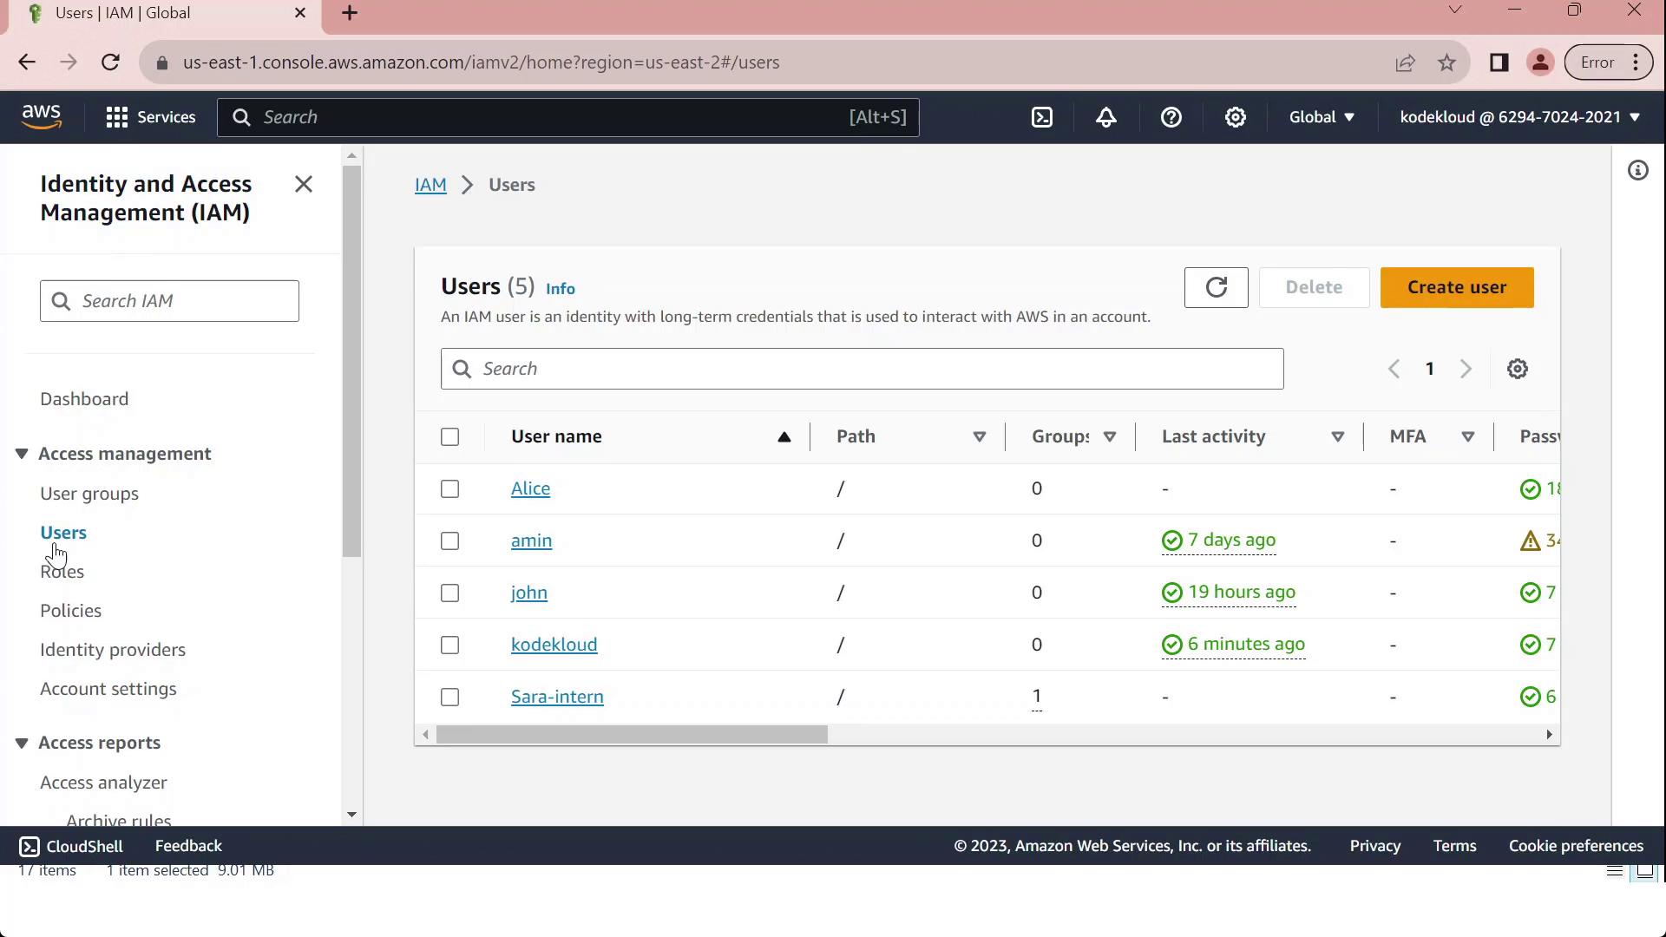The height and width of the screenshot is (937, 1666).
Task: Collapse the Access management section
Action: pyautogui.click(x=22, y=454)
